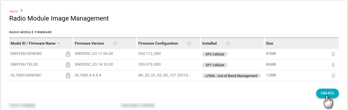Screen dimensions: 348x110
Task: Click lock icon for EM9190/GENERIC row
Action: (68, 54)
